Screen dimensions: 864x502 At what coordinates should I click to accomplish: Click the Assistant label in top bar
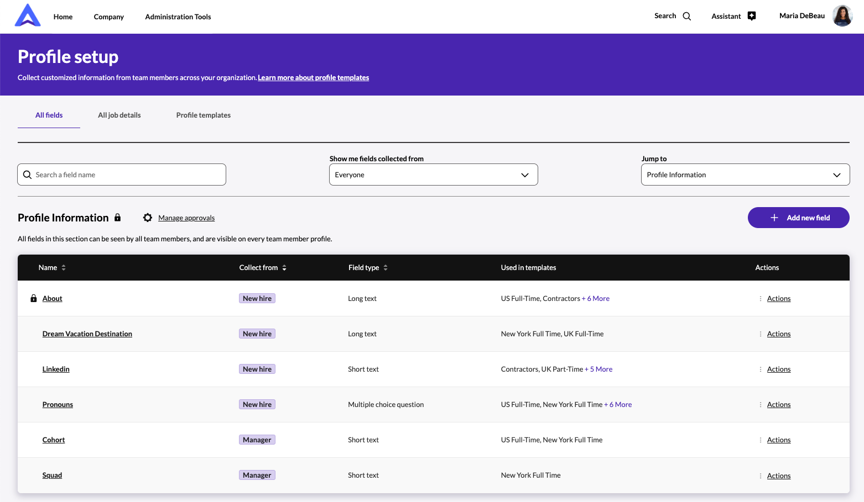tap(726, 16)
